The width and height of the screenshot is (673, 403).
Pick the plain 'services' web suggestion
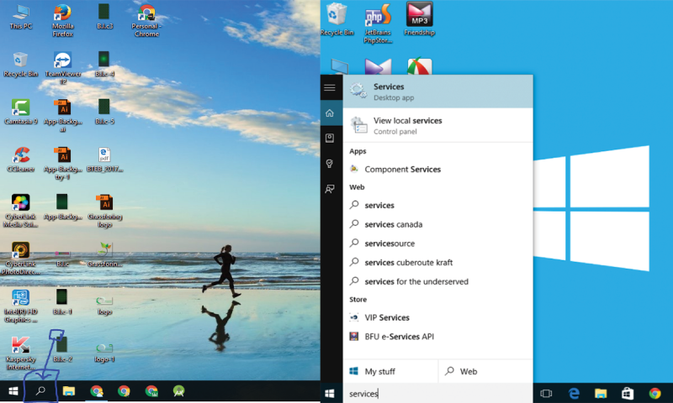pyautogui.click(x=437, y=205)
